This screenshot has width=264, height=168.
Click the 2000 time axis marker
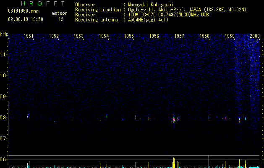[x=255, y=36]
